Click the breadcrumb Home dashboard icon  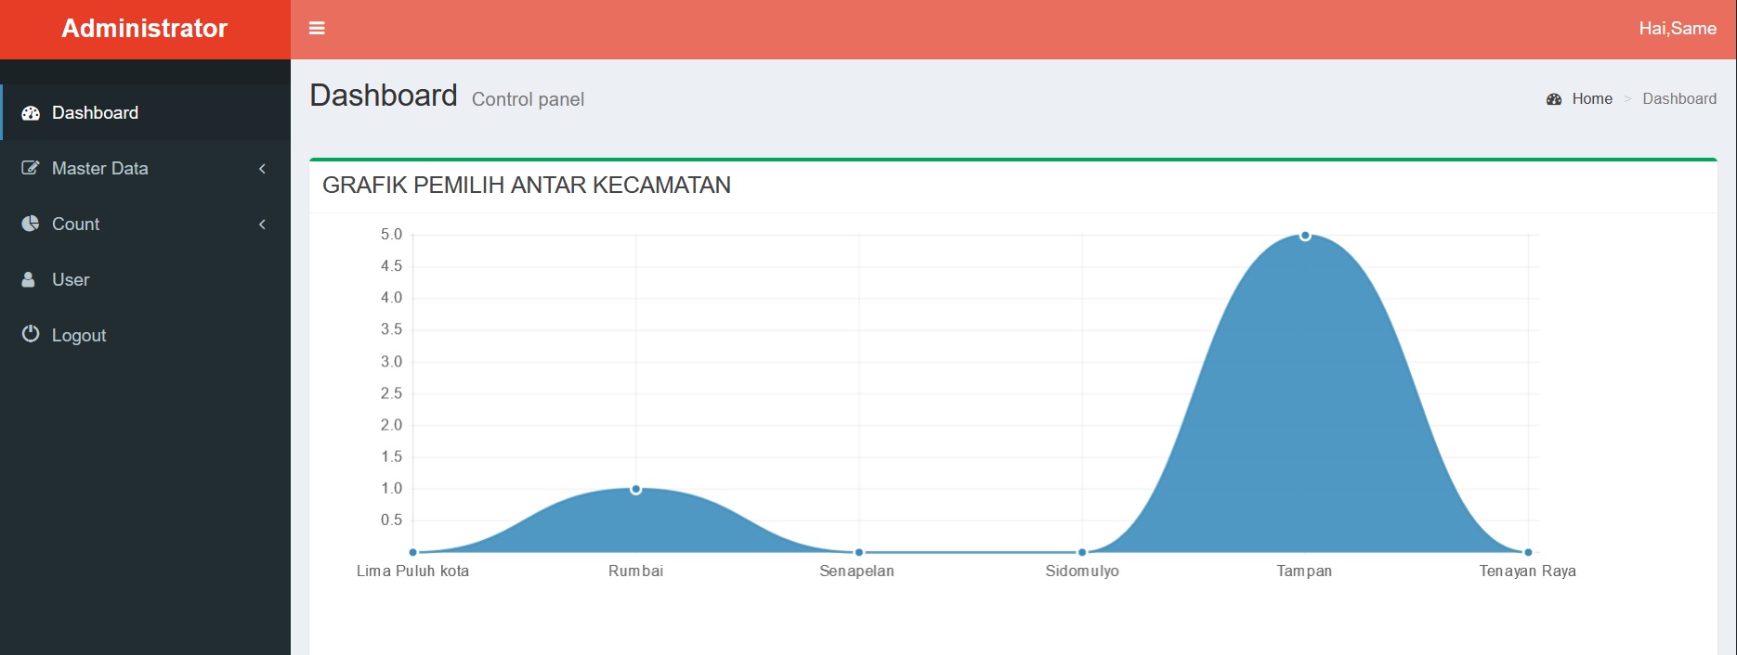[1554, 99]
